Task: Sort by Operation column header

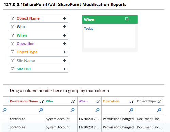Action: point(111,101)
